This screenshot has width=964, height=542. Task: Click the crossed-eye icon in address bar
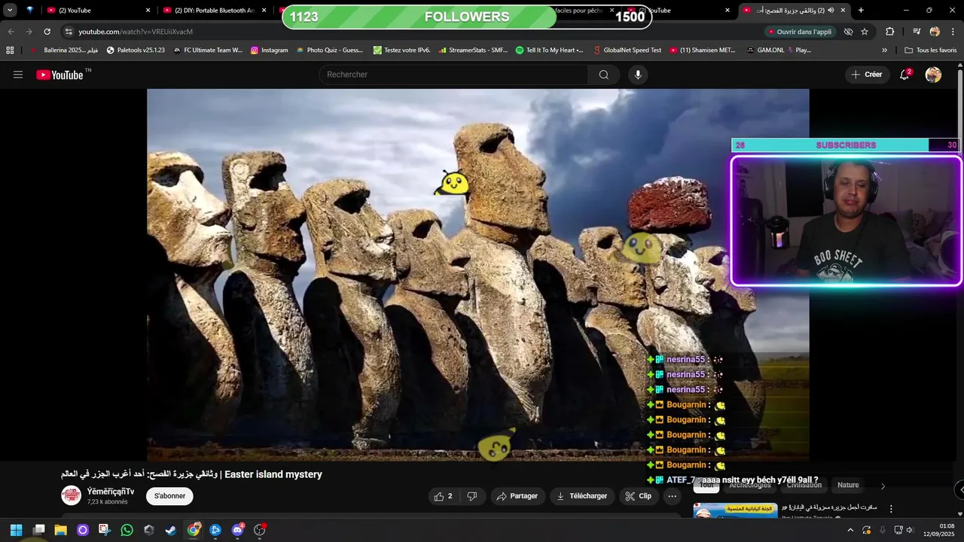848,32
